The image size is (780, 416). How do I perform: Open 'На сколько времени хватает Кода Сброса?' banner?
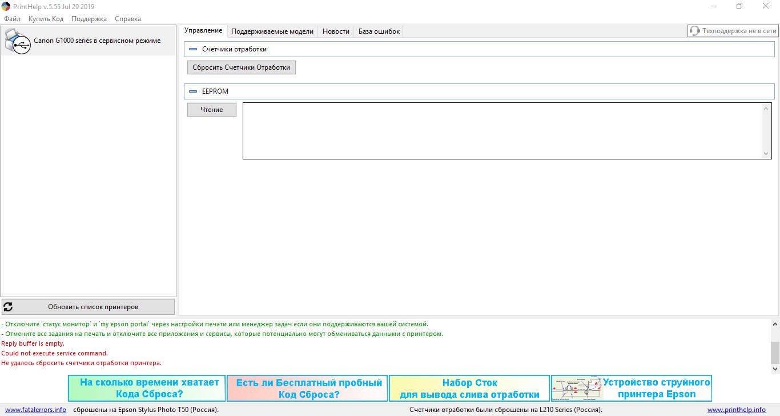click(x=147, y=388)
